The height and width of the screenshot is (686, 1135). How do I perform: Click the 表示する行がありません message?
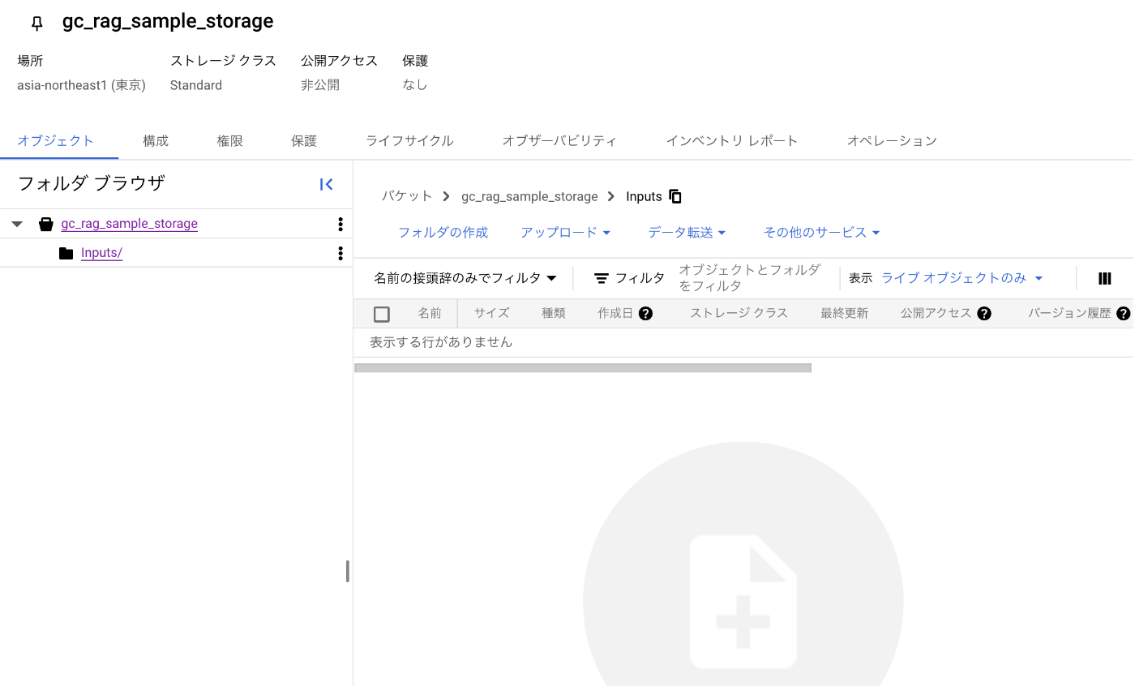[441, 342]
